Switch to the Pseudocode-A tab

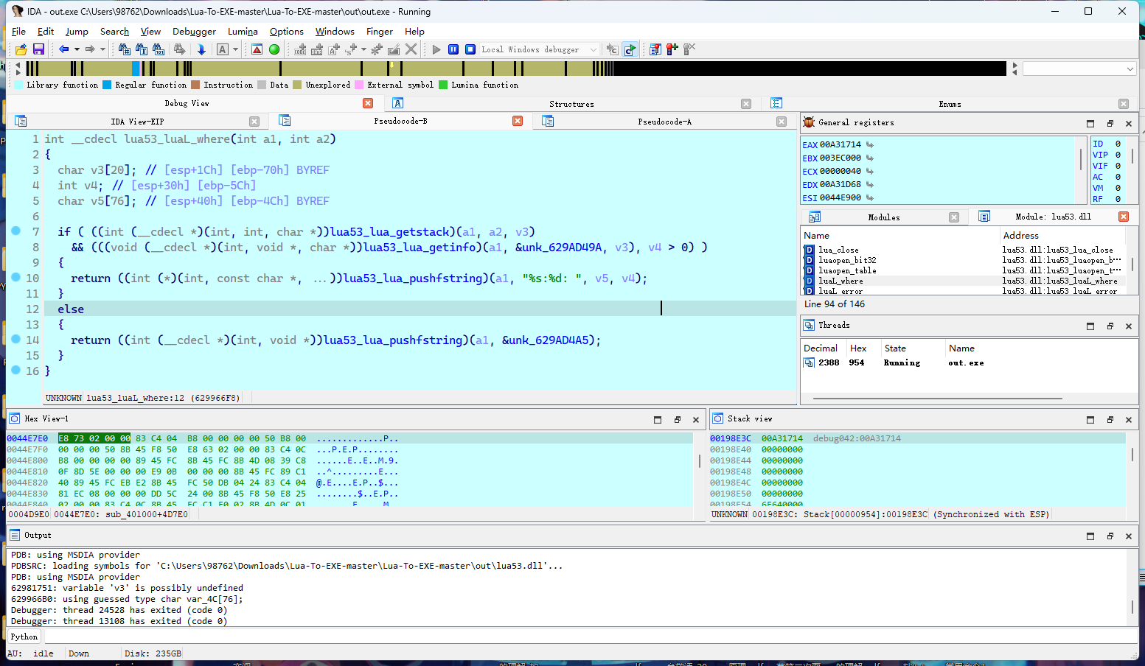[664, 122]
